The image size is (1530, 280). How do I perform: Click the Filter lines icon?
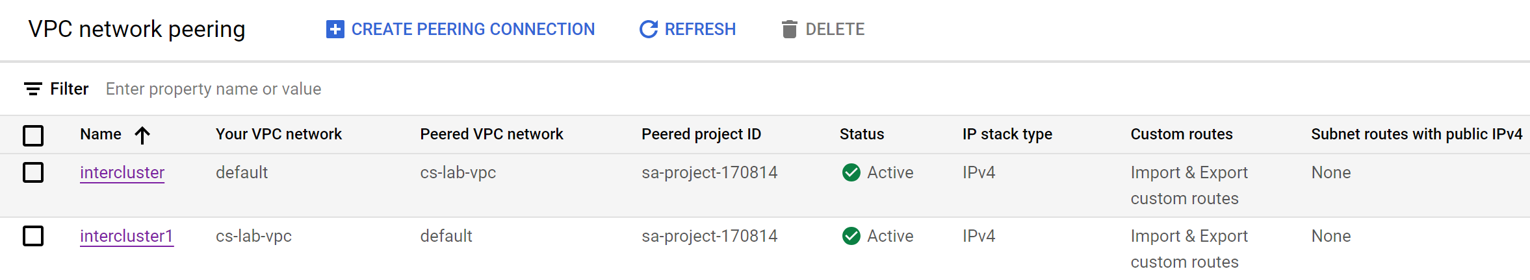tap(33, 89)
